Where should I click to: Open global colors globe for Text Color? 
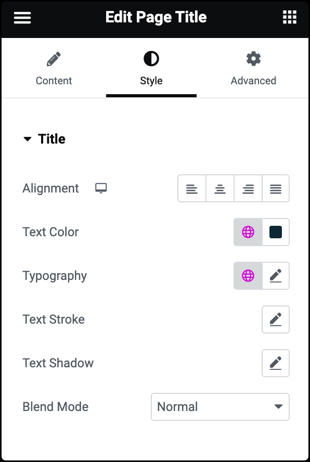click(x=248, y=232)
